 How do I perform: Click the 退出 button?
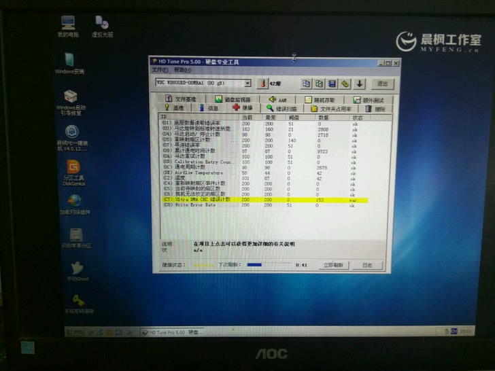pos(382,84)
